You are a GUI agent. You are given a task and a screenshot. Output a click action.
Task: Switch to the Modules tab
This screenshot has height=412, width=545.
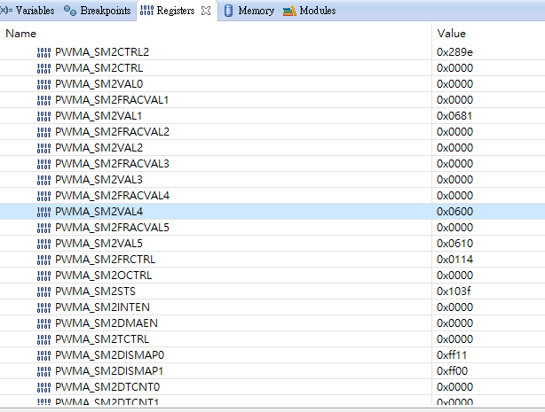click(310, 11)
